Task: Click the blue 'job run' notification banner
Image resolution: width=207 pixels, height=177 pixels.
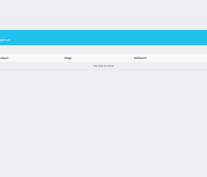Action: [x=103, y=37]
